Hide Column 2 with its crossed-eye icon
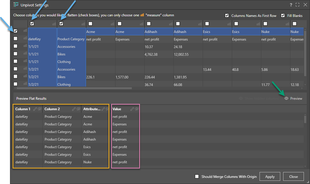 pos(78,109)
